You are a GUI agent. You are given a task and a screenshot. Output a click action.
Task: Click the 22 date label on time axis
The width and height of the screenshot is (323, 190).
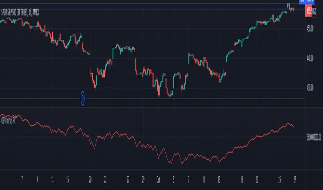(x=105, y=180)
